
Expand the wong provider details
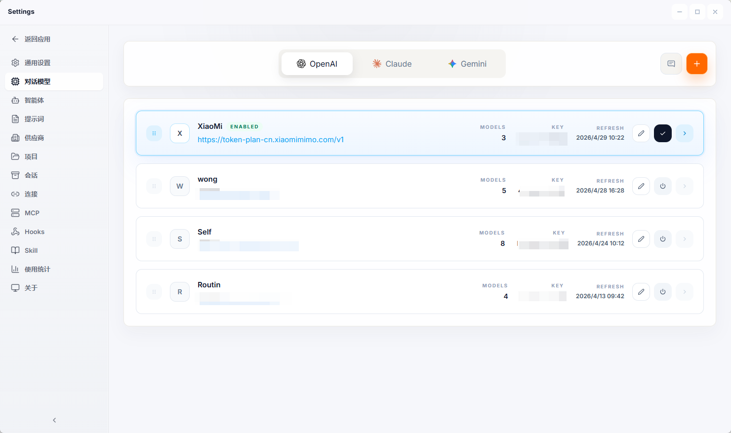coord(685,186)
